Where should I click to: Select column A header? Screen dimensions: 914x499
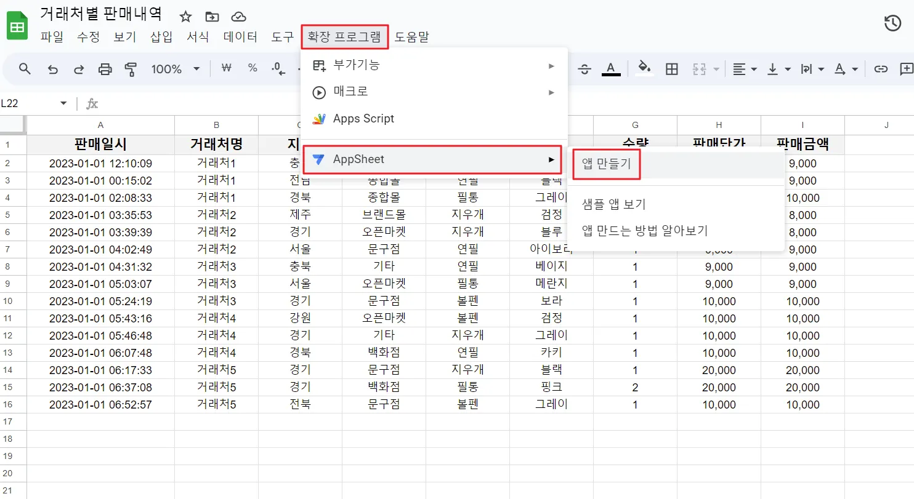click(101, 125)
